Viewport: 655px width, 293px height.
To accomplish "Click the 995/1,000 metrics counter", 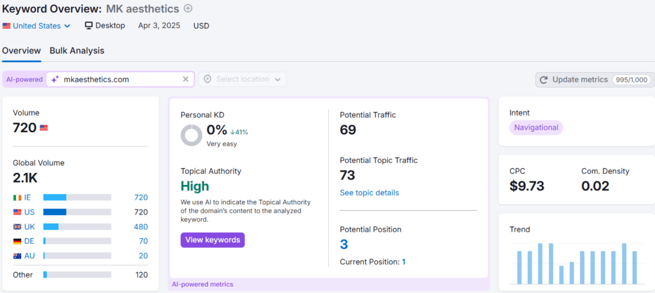I will [632, 80].
